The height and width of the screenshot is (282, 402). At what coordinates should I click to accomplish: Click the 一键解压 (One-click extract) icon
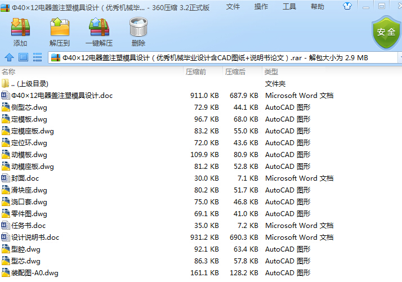[x=99, y=27]
